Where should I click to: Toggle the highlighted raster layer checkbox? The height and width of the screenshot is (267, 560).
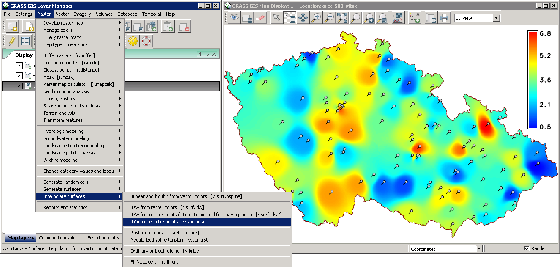(x=19, y=86)
